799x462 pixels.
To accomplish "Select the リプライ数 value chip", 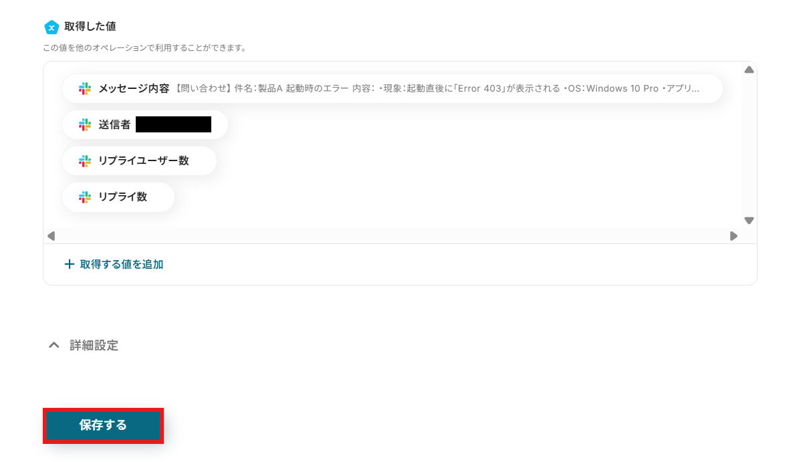I will (x=118, y=197).
